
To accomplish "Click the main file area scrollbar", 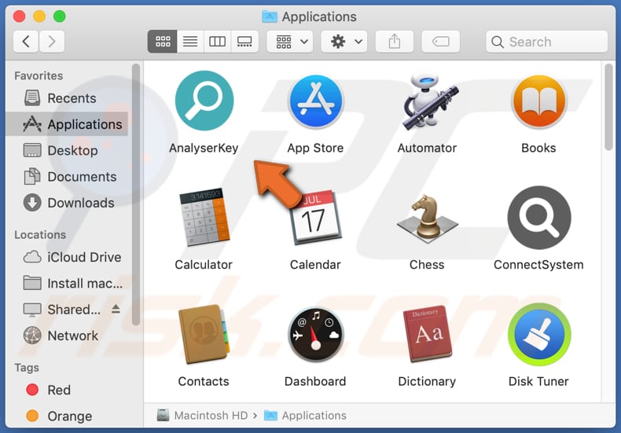I will [608, 107].
